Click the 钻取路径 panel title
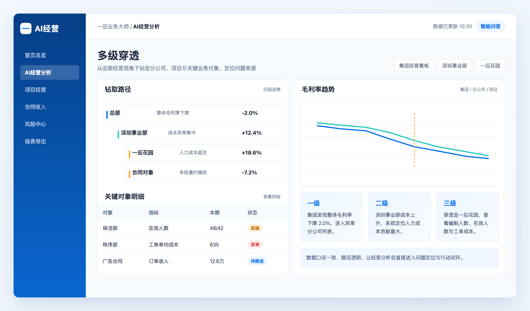The width and height of the screenshot is (530, 311). click(x=118, y=89)
